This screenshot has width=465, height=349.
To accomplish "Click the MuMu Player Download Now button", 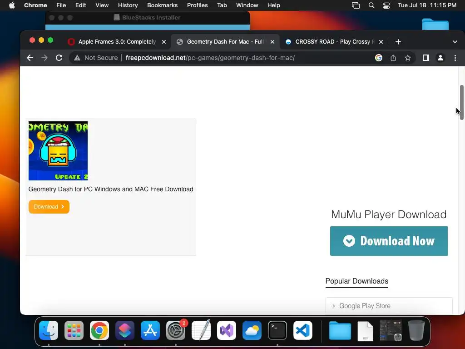I will (x=389, y=241).
